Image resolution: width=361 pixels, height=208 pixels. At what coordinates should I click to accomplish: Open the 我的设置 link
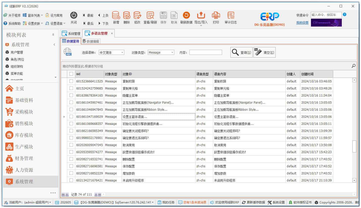[x=302, y=23]
